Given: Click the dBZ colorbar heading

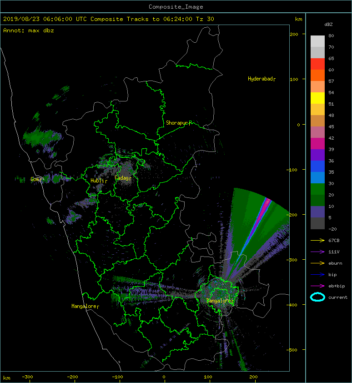Looking at the screenshot, I should (328, 25).
